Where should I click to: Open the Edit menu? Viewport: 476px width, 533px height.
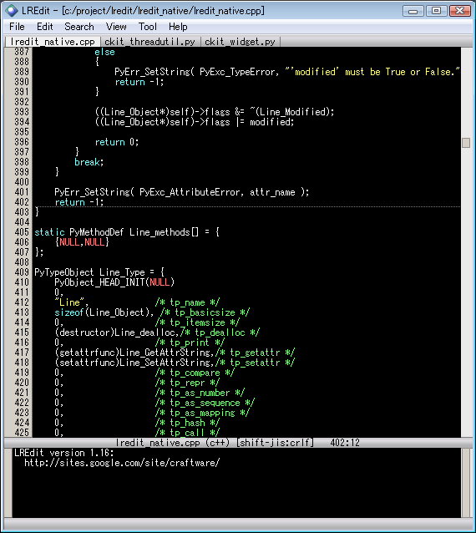click(44, 27)
